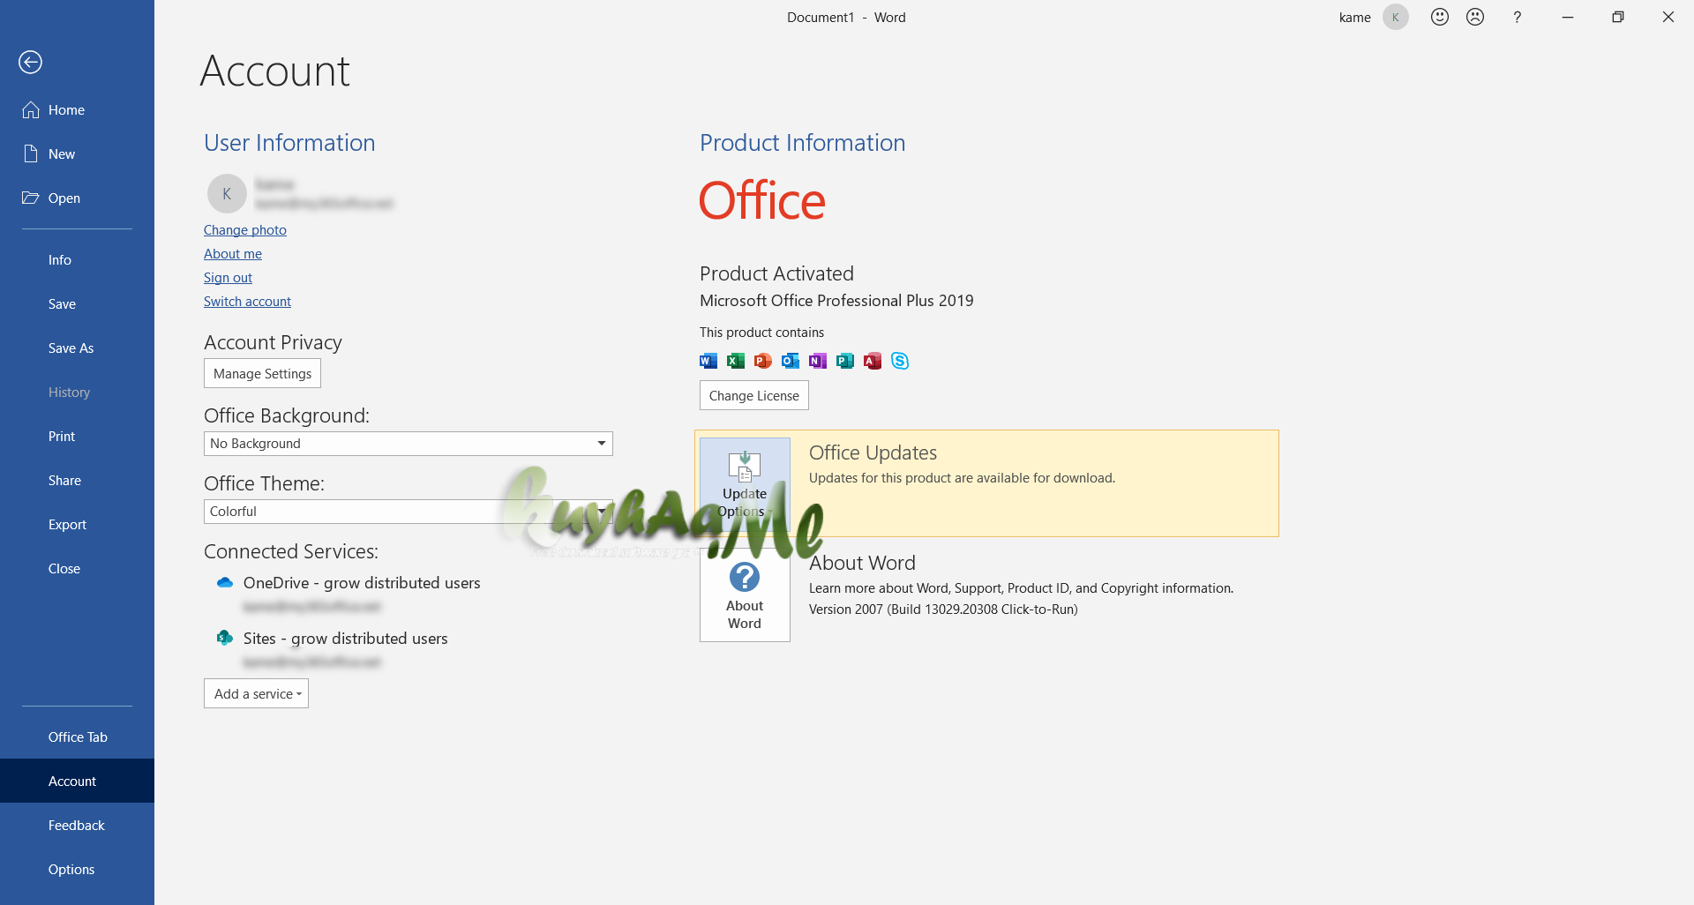Choose Save As from the sidebar

[77, 348]
